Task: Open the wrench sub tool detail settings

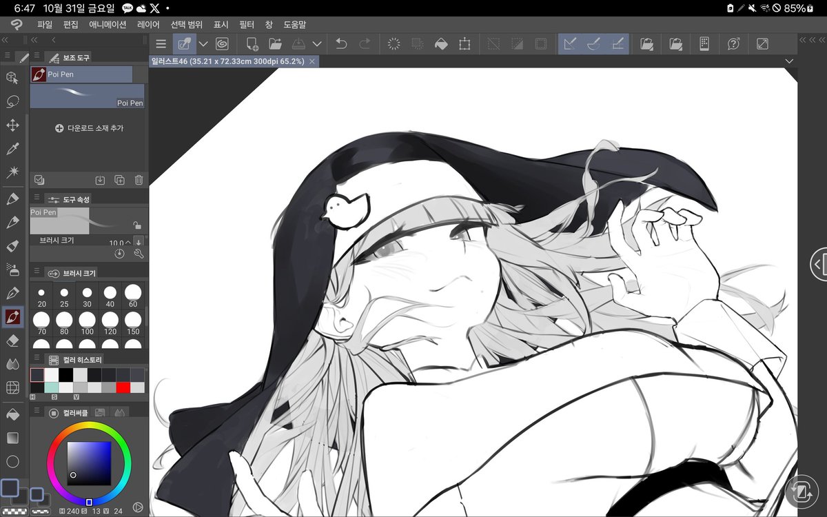Action: (x=139, y=254)
